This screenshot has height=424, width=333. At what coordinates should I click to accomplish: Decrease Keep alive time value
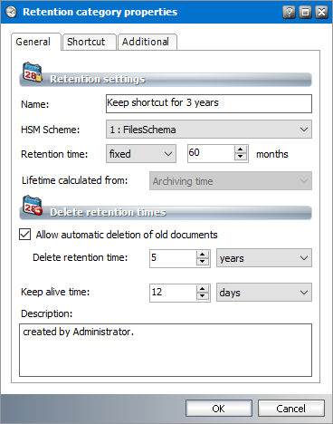(203, 296)
